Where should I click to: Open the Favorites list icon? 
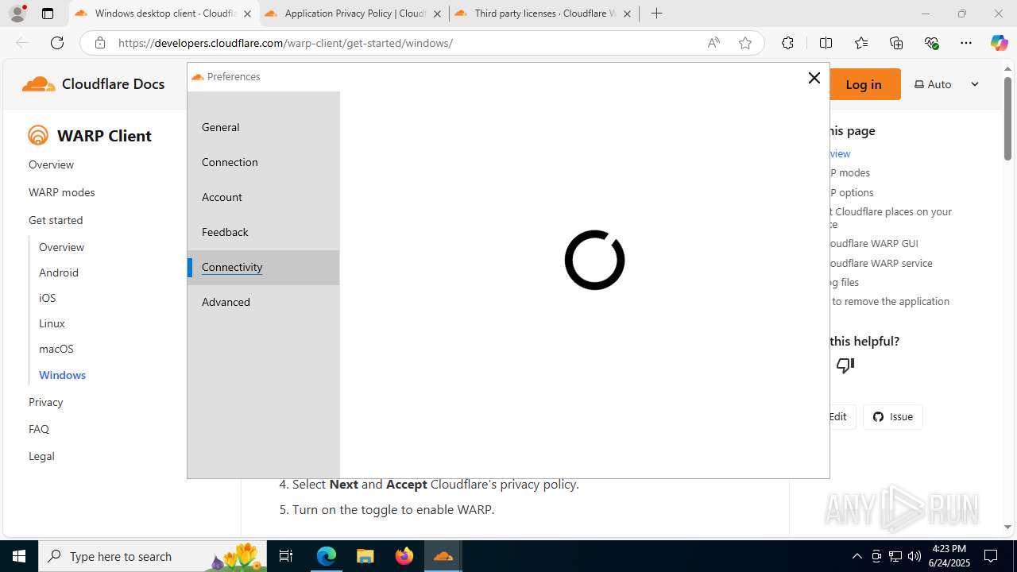click(861, 43)
